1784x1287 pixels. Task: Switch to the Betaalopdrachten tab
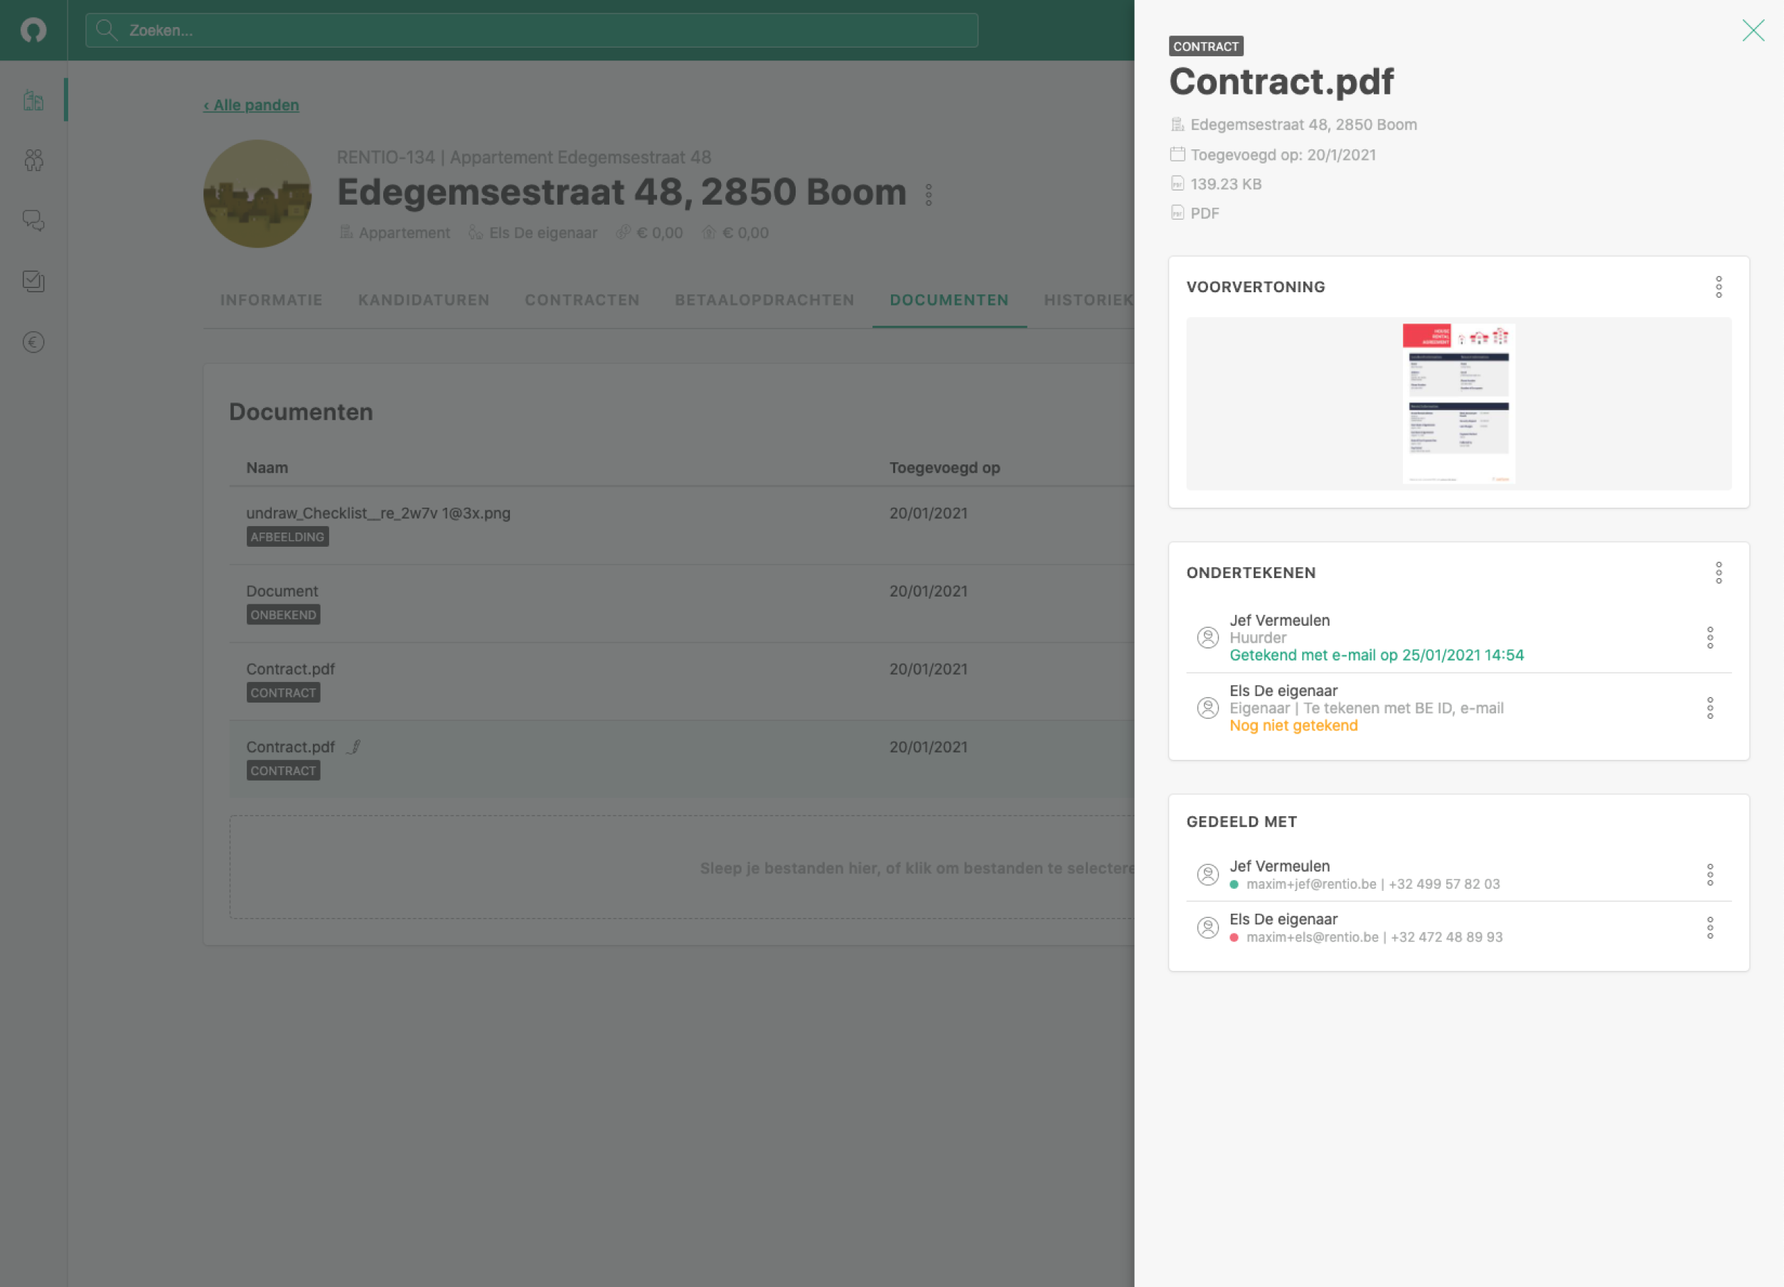[764, 300]
